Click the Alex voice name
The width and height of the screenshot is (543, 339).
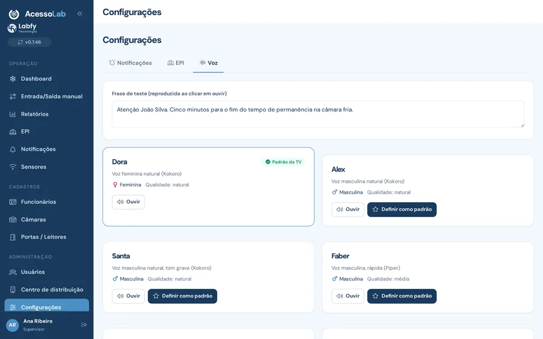point(338,169)
